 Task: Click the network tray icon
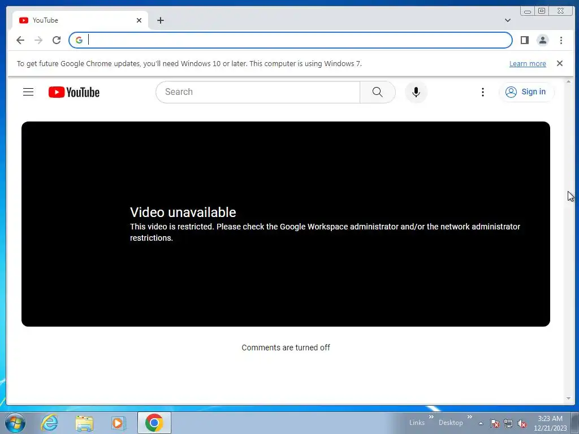[x=508, y=423]
